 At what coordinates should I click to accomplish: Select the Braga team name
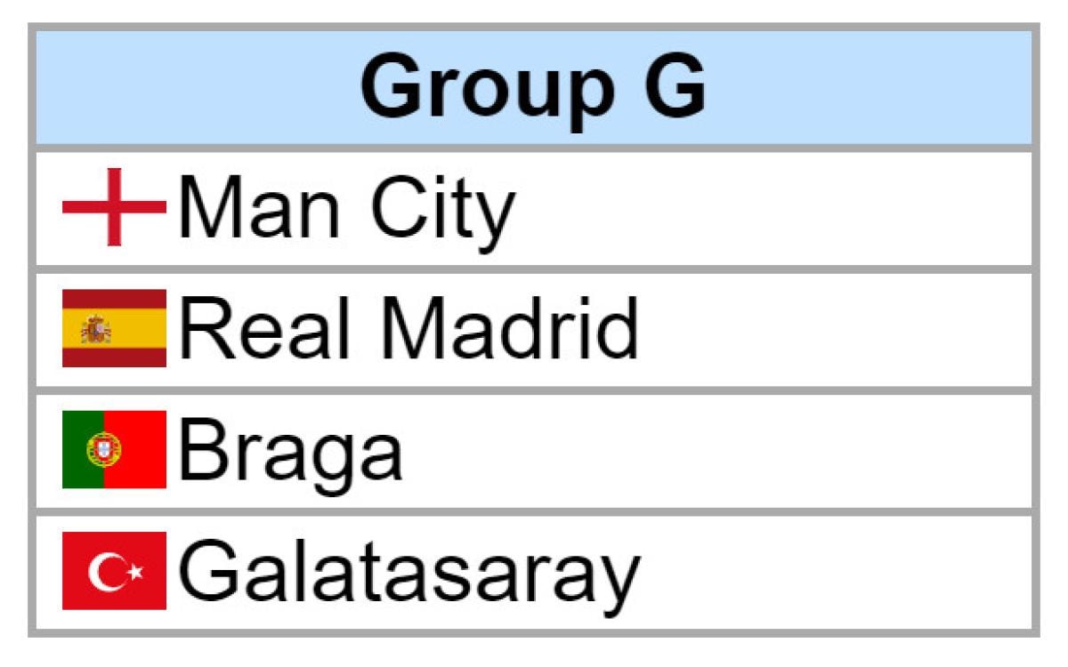[290, 452]
